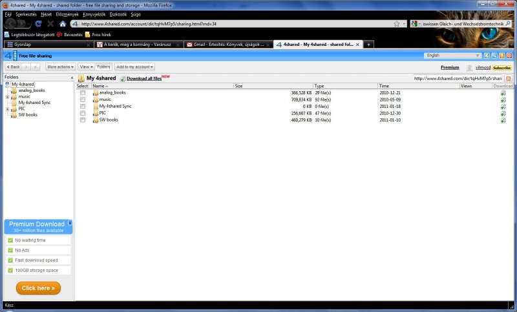
Task: Click the analog_books folder icon in file list
Action: click(96, 92)
